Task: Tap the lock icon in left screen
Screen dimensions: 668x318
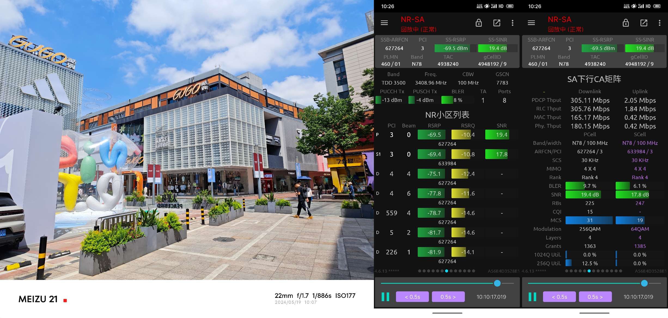Action: click(x=479, y=23)
